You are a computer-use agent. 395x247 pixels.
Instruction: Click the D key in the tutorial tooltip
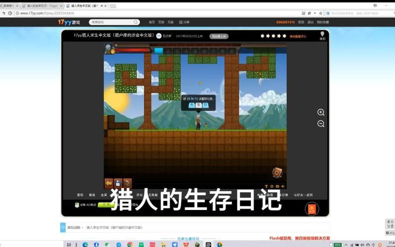[x=205, y=105]
